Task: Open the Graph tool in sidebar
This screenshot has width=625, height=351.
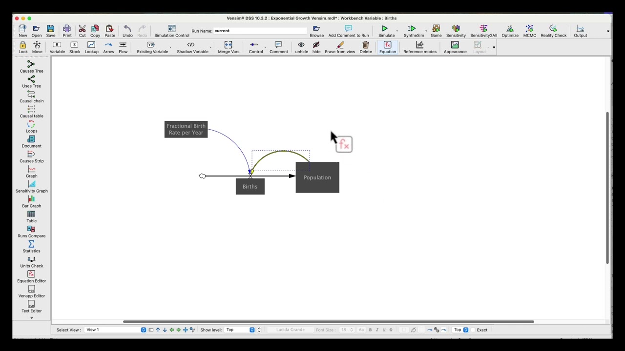Action: pyautogui.click(x=31, y=172)
